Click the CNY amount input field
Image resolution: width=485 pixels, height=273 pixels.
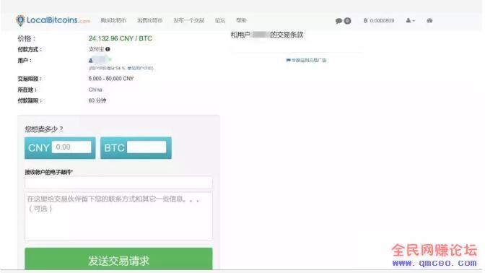[71, 147]
